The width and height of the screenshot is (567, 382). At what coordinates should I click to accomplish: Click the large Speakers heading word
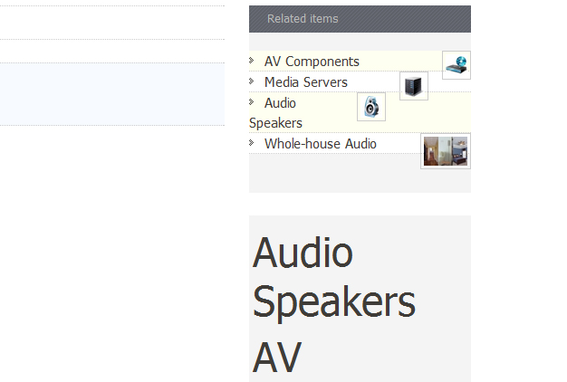(334, 301)
